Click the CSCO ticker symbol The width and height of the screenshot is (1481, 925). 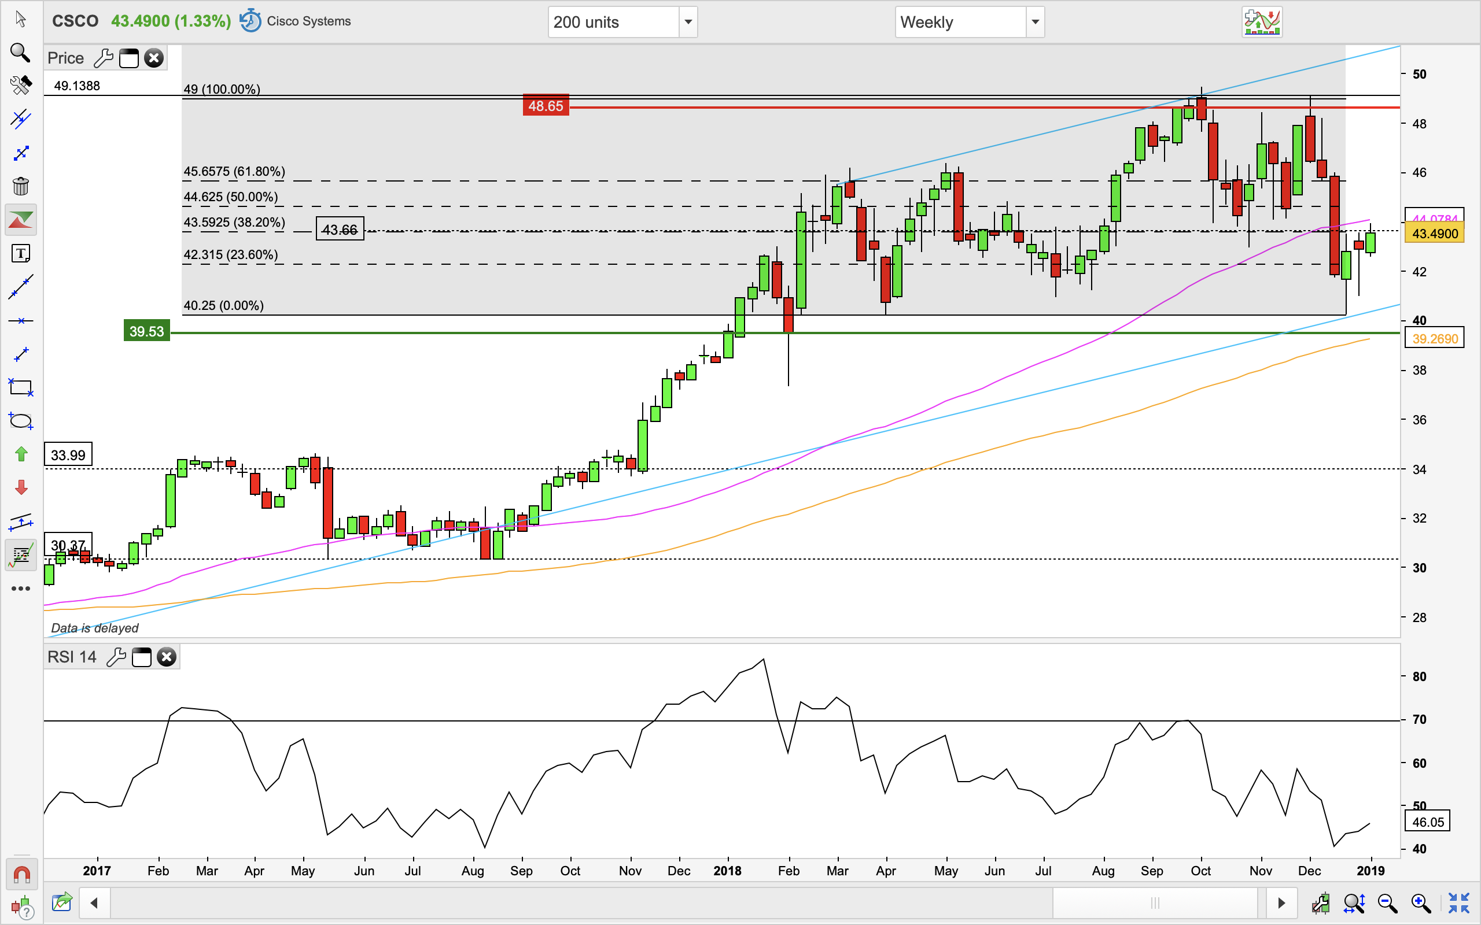(75, 21)
